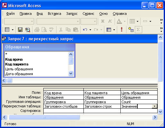165x128 pixels.
Task: Click the Print icon
Action: tap(37, 30)
